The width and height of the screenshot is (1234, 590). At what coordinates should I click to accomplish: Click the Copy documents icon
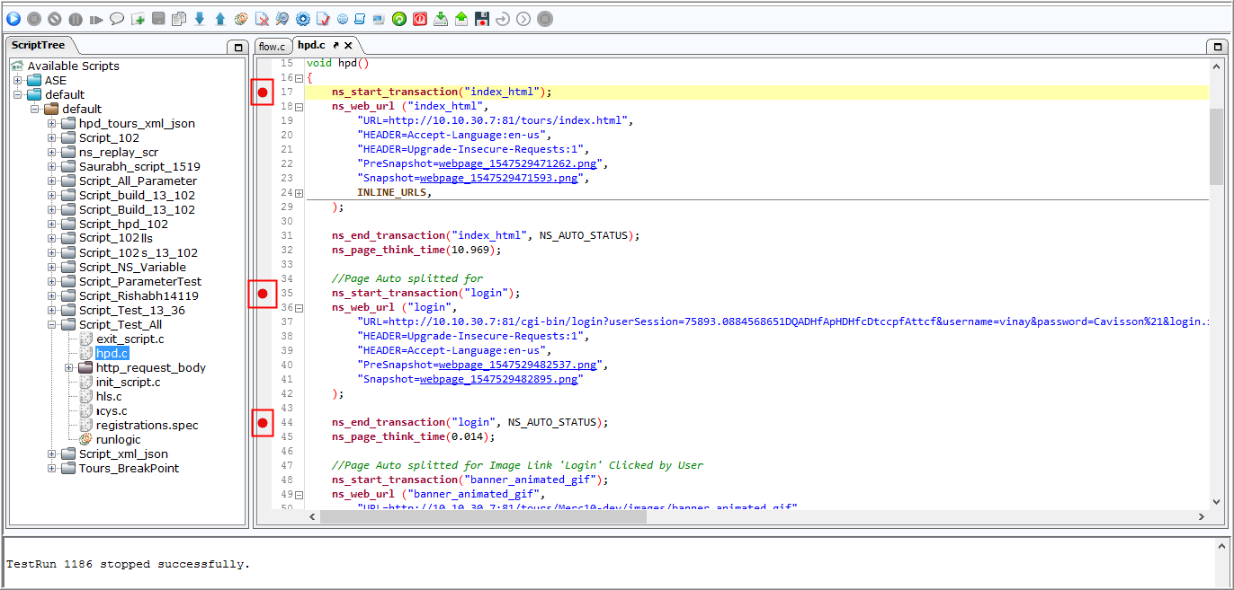[179, 19]
